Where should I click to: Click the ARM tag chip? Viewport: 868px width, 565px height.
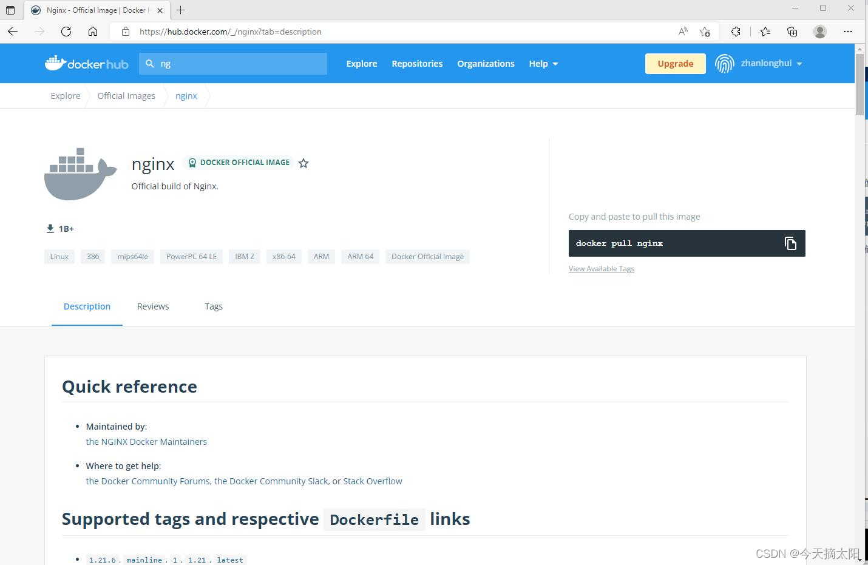[x=321, y=257]
